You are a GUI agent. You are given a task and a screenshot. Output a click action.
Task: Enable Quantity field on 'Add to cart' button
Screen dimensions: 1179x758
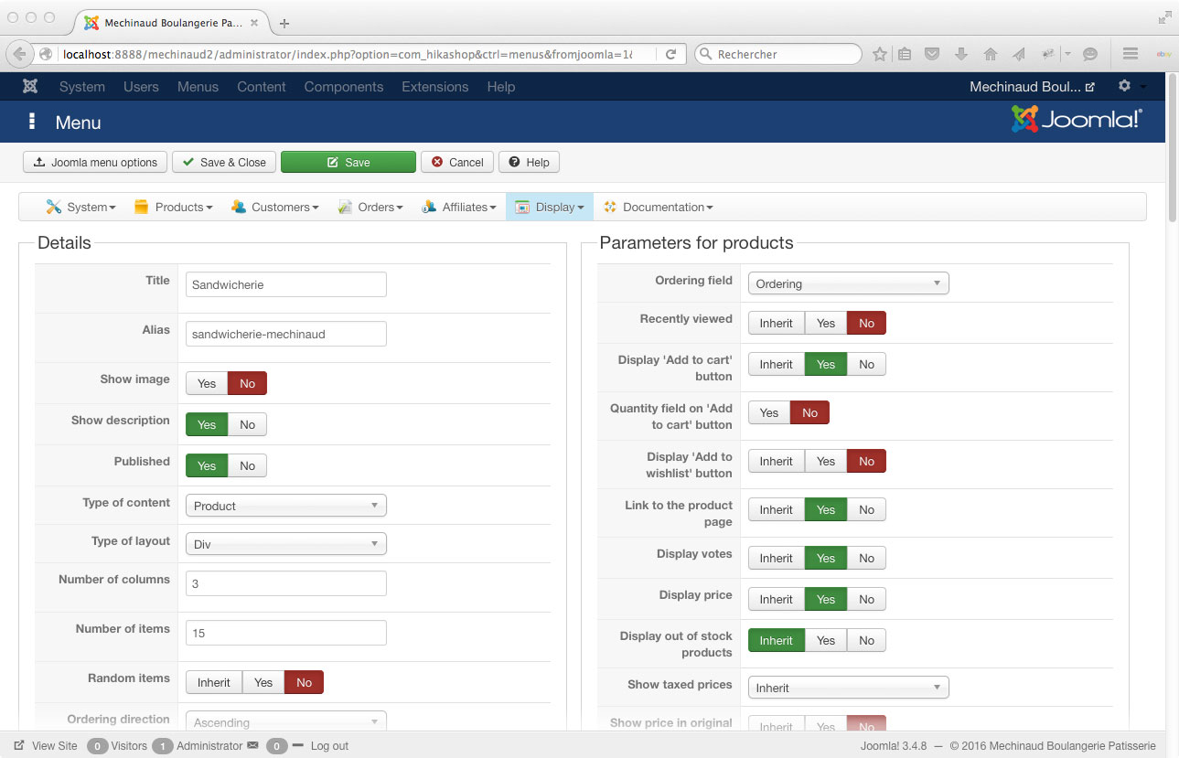click(769, 412)
